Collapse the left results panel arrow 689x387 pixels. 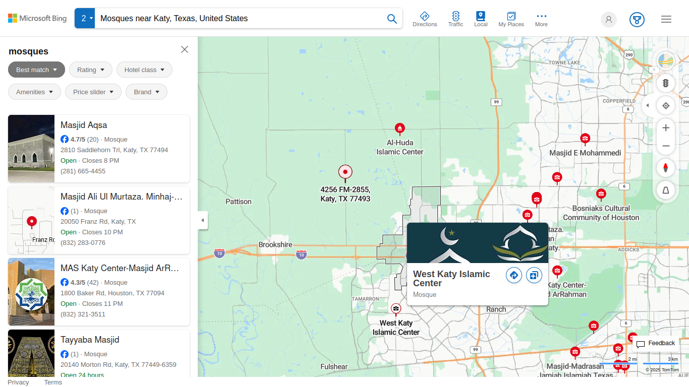(x=203, y=220)
